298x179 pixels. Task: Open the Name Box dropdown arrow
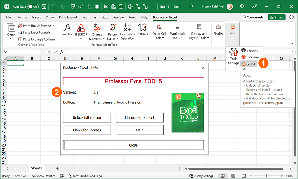click(x=38, y=52)
